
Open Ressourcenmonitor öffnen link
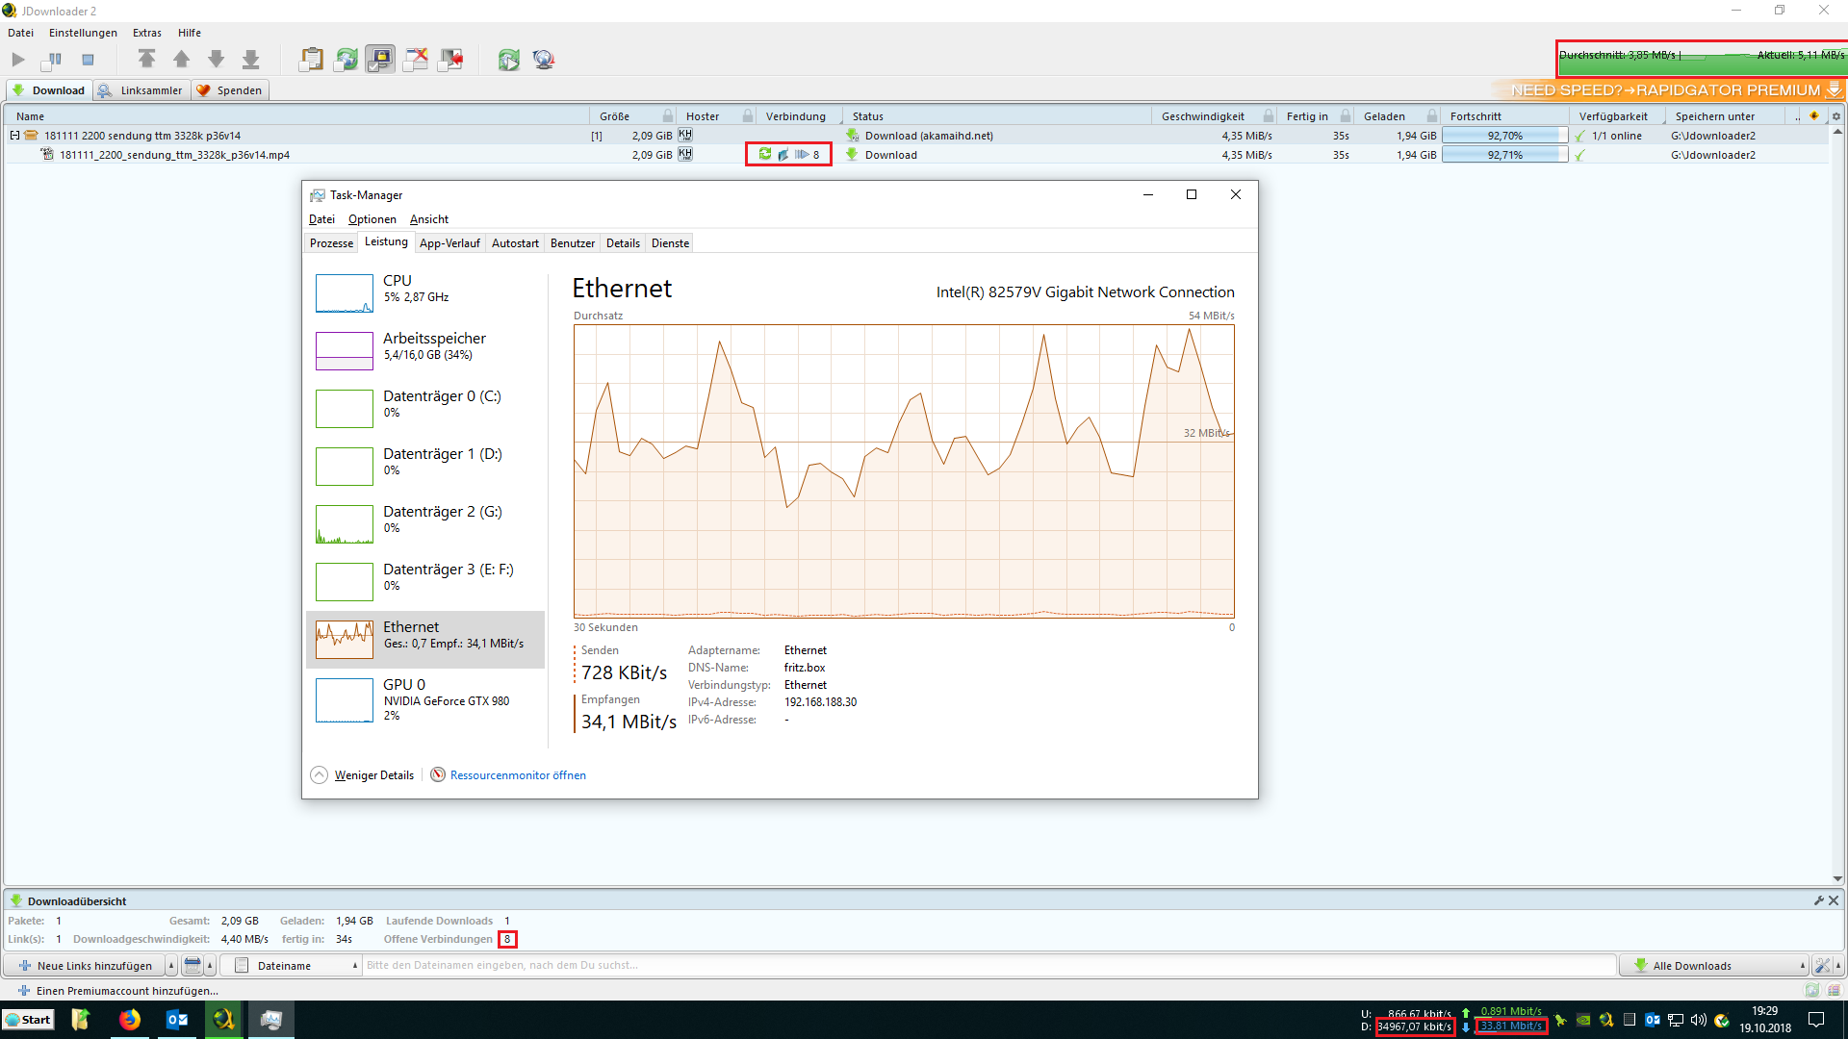point(517,775)
